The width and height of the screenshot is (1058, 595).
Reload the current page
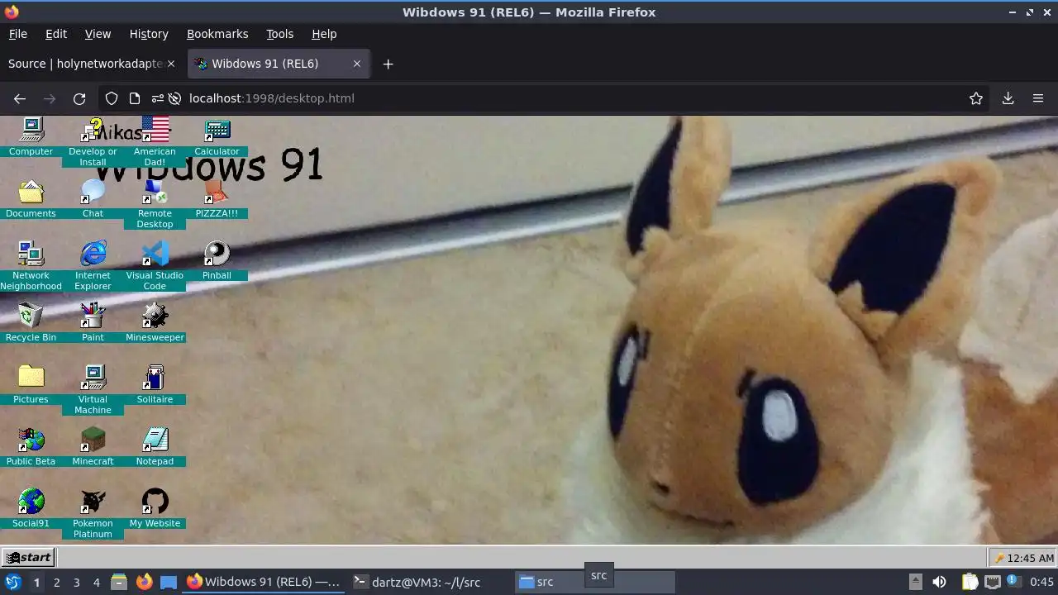[x=79, y=98]
